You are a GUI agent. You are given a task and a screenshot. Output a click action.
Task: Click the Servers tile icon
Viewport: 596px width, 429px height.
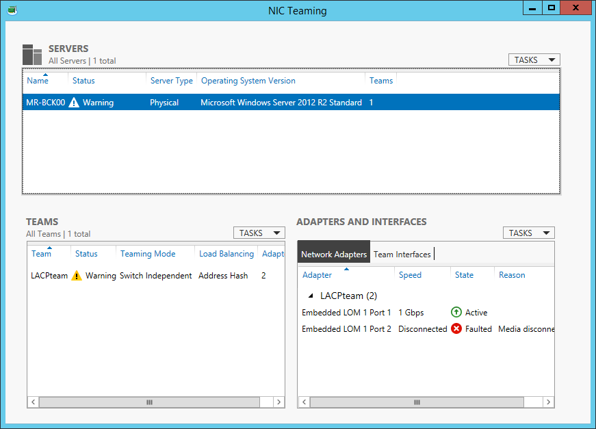(32, 55)
